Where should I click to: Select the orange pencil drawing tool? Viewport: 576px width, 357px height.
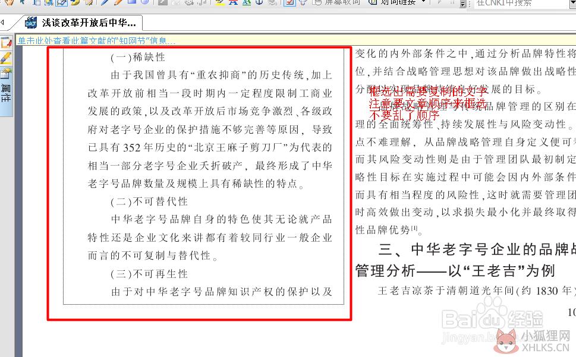pos(118,2)
